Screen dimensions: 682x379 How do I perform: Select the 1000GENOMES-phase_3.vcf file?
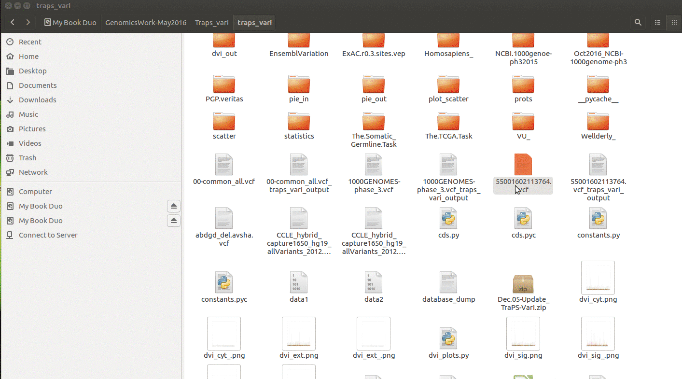click(x=374, y=174)
